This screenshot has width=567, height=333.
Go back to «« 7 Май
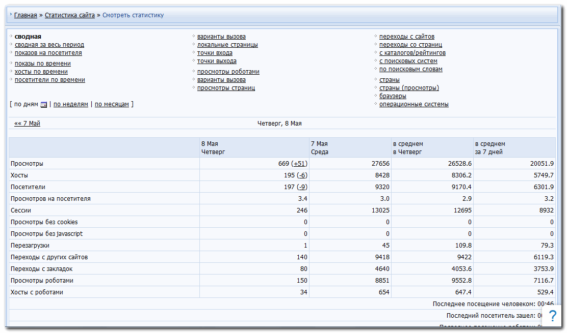[x=27, y=124]
